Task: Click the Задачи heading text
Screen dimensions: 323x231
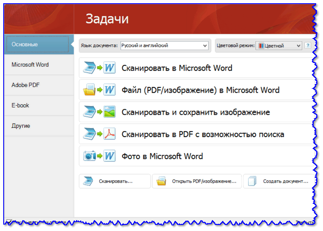Action: point(107,19)
